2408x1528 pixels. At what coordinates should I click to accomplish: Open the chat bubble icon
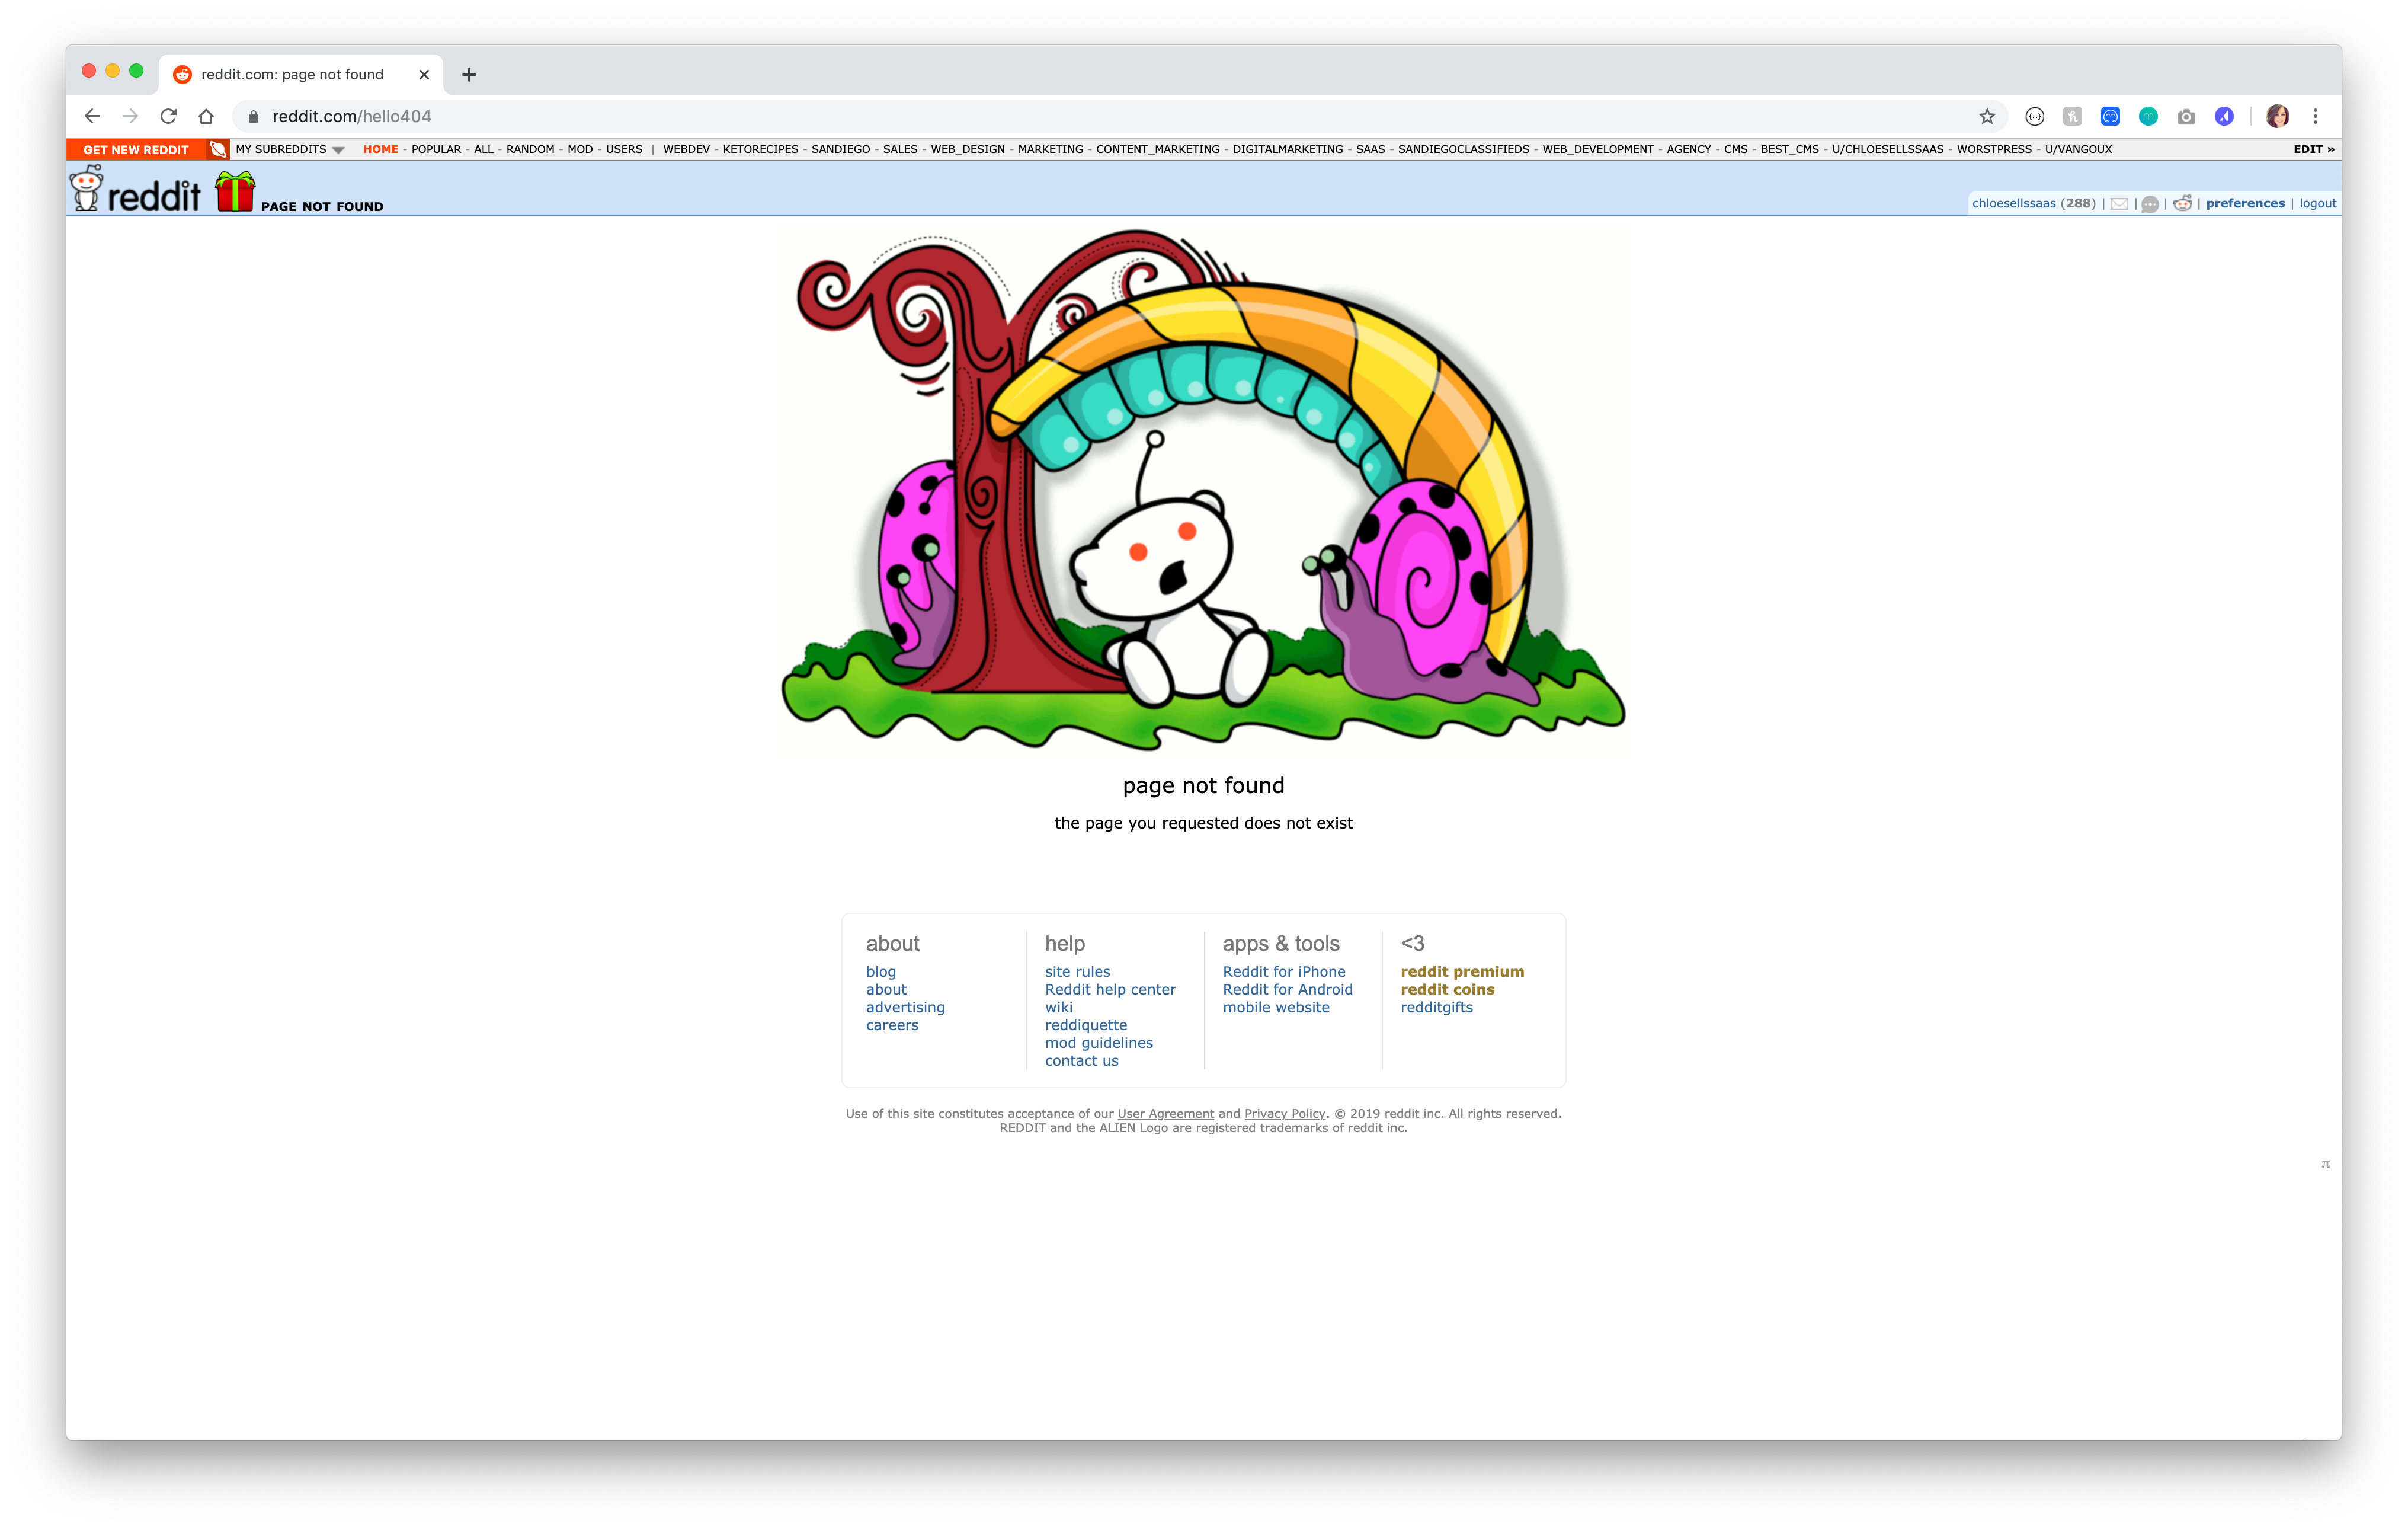tap(2150, 204)
